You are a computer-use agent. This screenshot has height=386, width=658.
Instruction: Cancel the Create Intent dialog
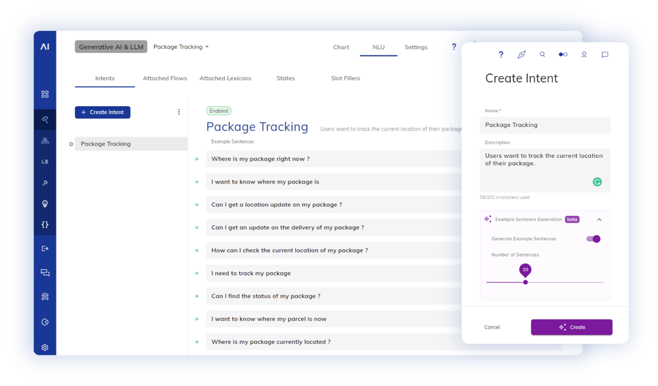492,327
